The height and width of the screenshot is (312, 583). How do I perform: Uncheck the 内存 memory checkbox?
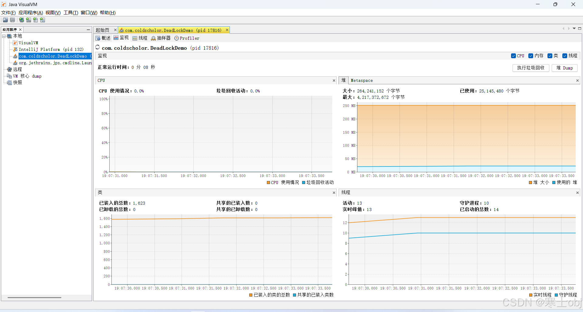point(531,56)
